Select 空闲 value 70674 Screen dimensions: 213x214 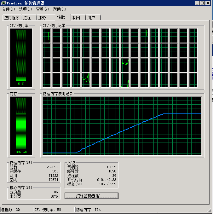coord(53,180)
